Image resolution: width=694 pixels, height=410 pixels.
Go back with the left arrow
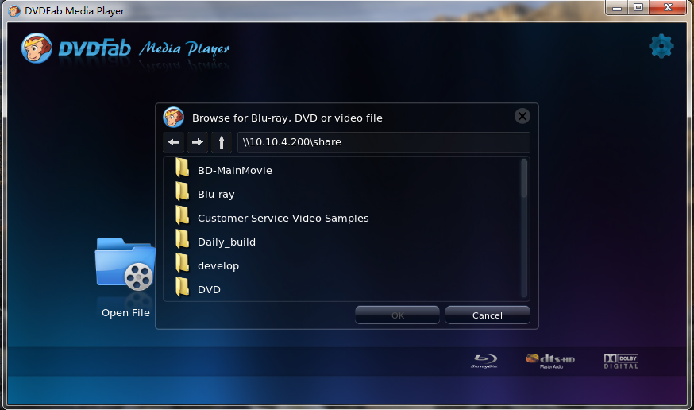(173, 142)
